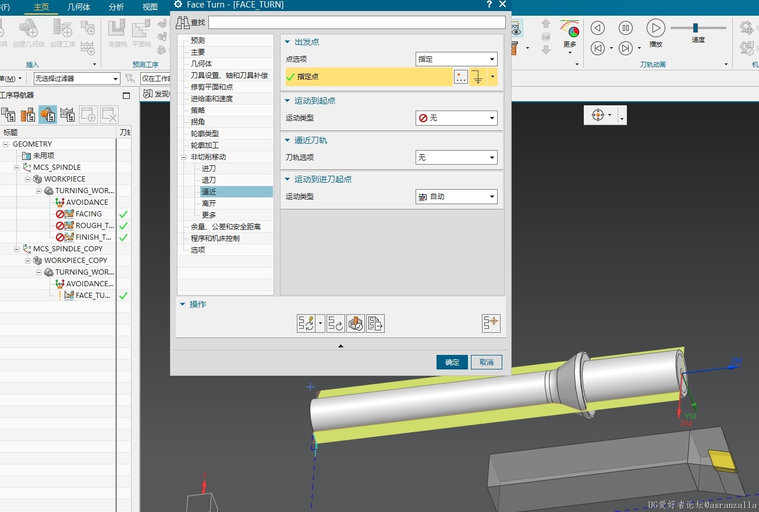This screenshot has width=759, height=512.
Task: Collapse the GEOMETRY tree node
Action: point(6,144)
